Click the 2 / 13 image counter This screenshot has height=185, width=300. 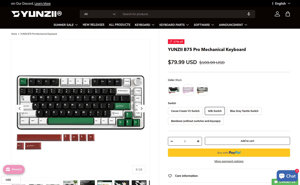click(139, 169)
